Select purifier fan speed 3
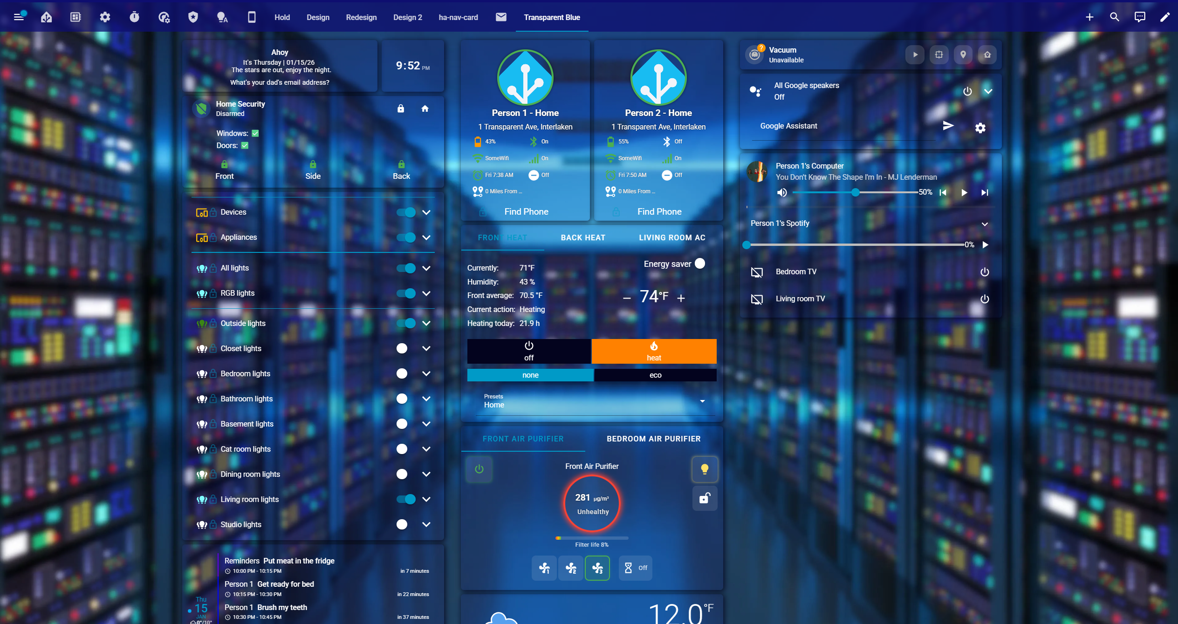This screenshot has height=624, width=1178. 597,568
